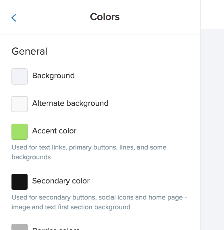This screenshot has width=224, height=230.
Task: Select the Secondary color label
Action: point(61,181)
